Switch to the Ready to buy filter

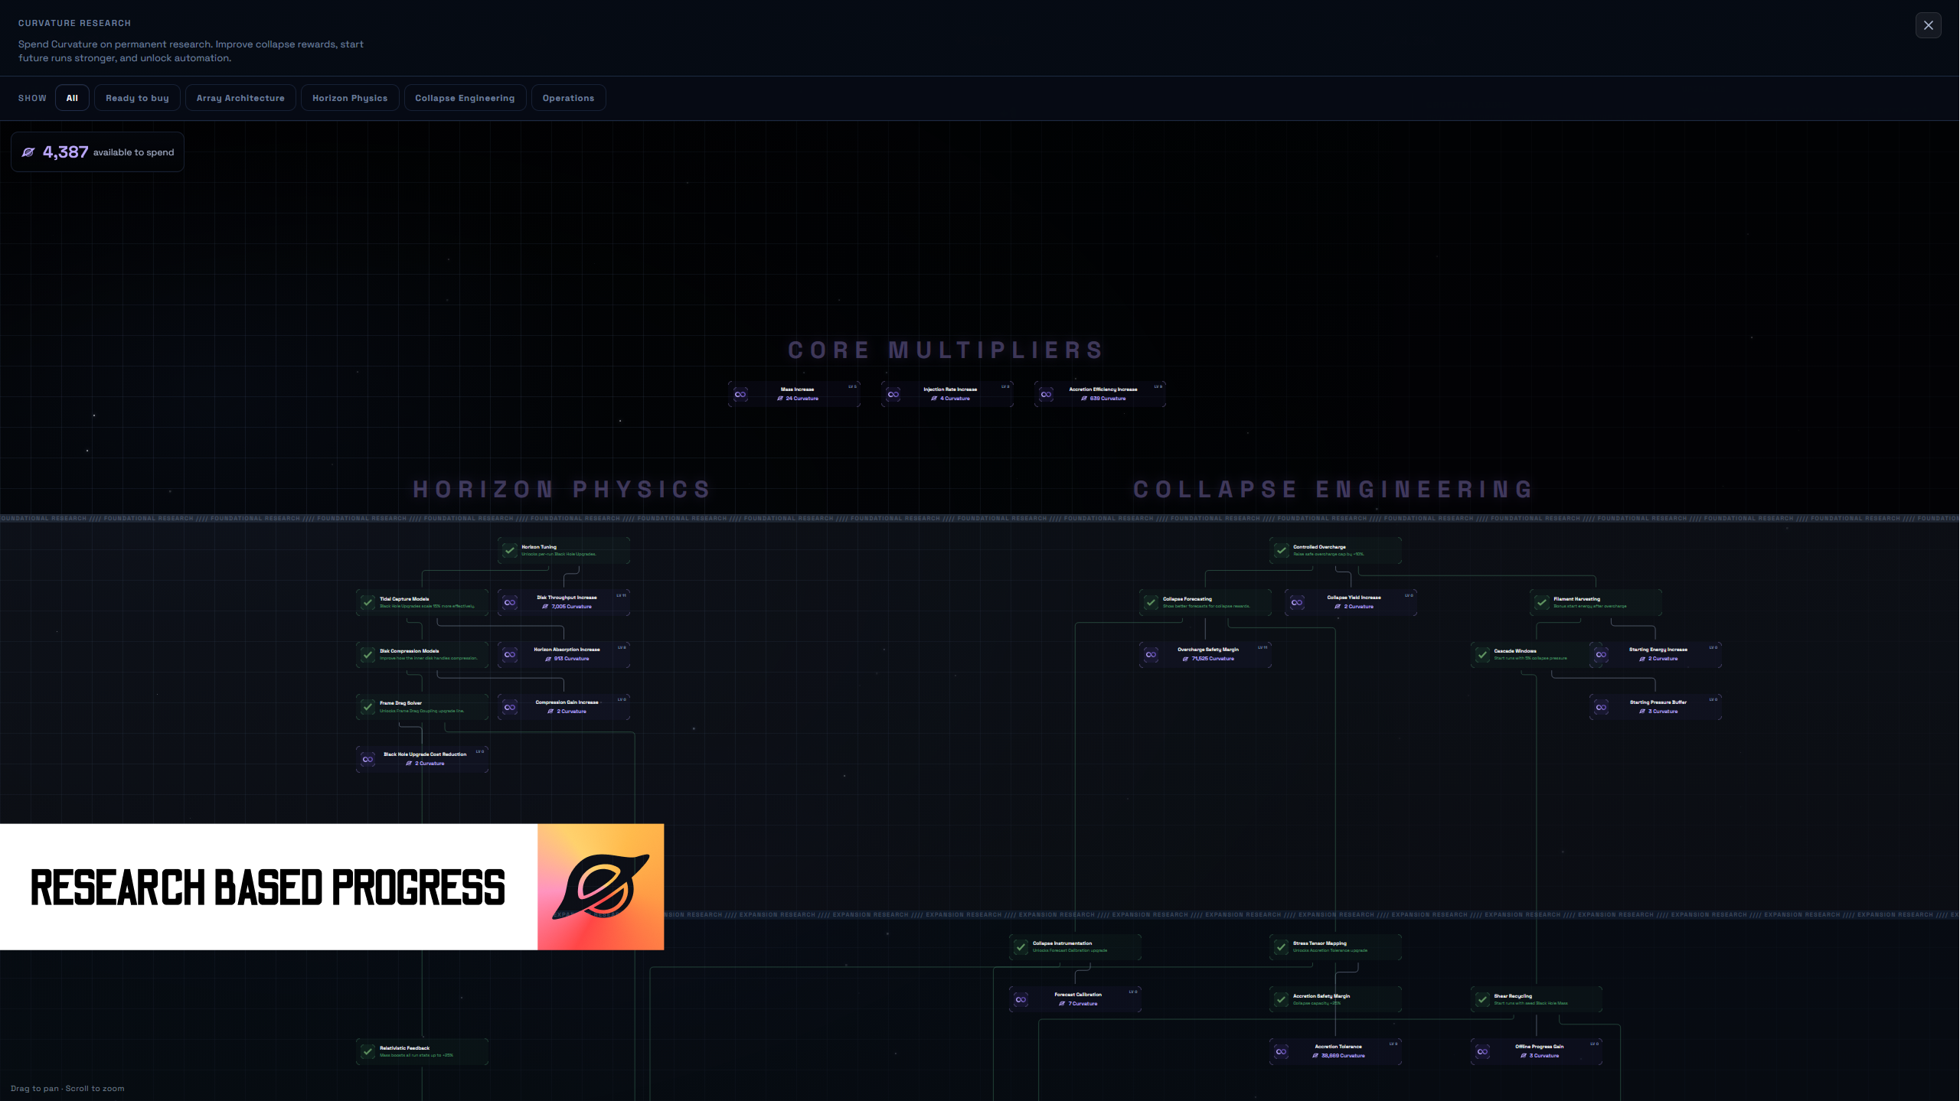pos(137,98)
